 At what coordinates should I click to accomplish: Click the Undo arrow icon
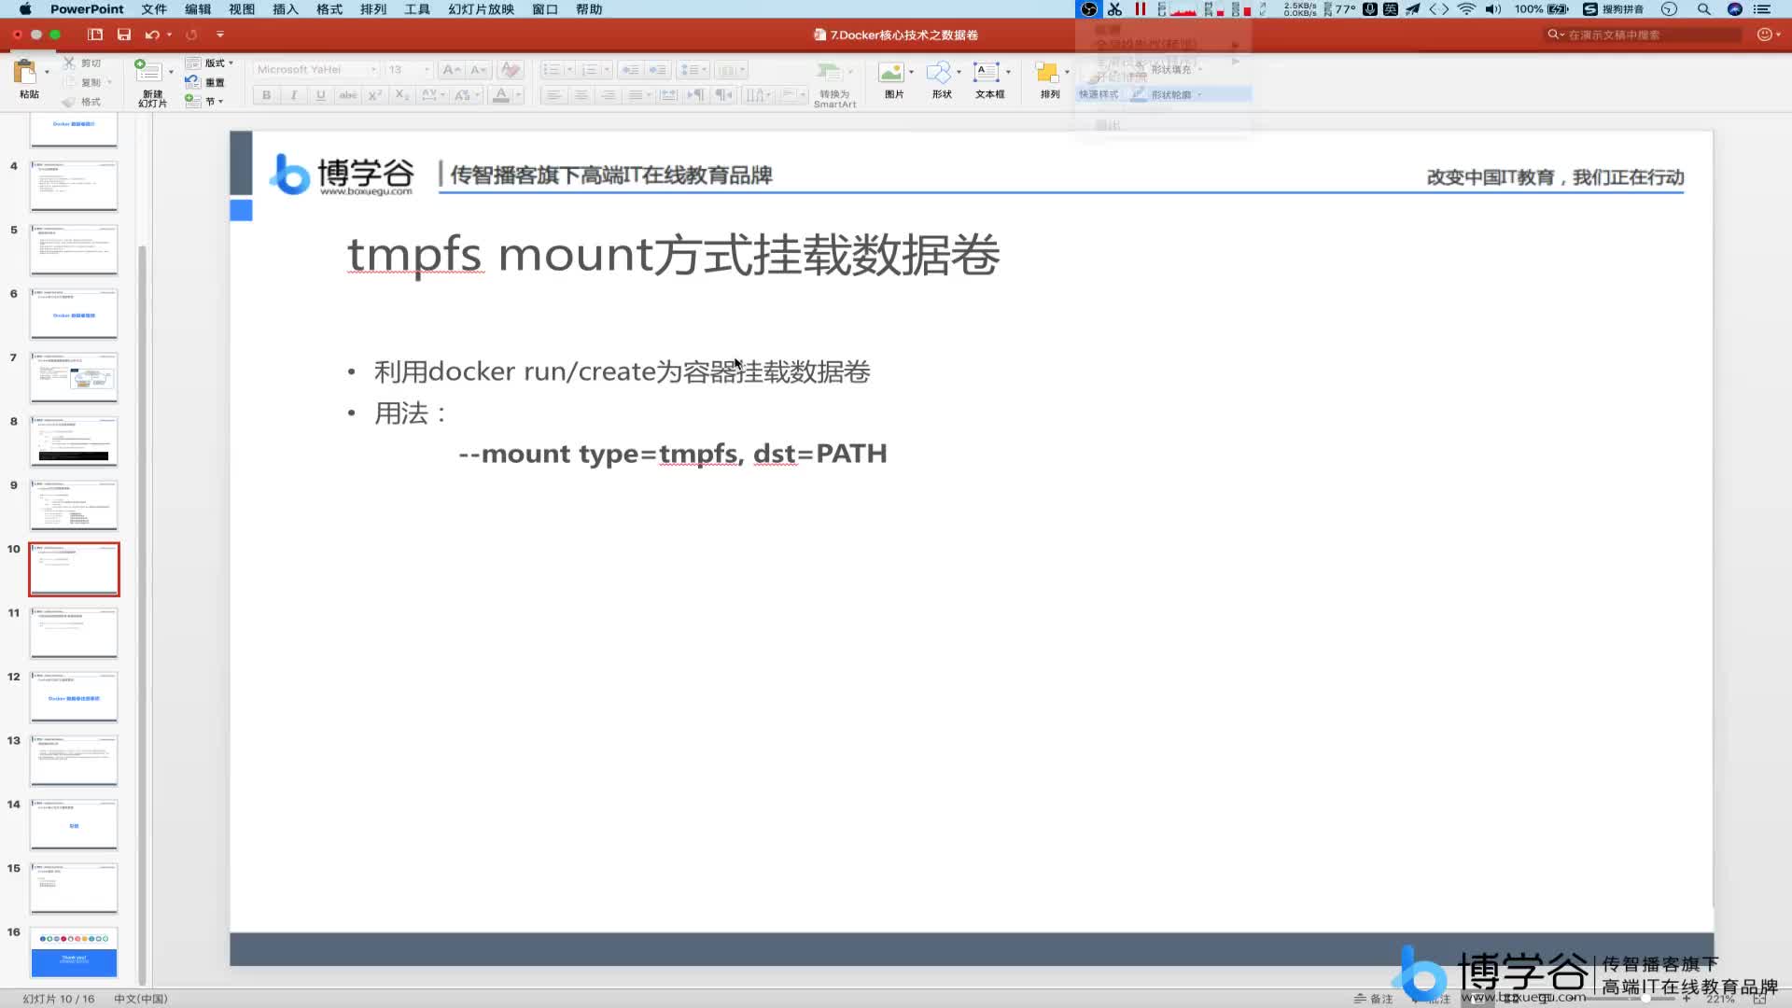[152, 35]
